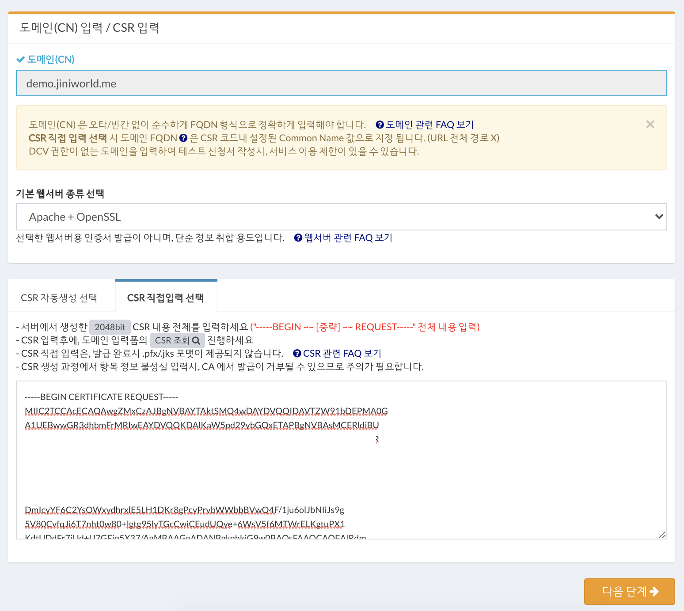This screenshot has height=611, width=684.
Task: Click the 도메인(CN) field label with checkmark
Action: [x=46, y=59]
